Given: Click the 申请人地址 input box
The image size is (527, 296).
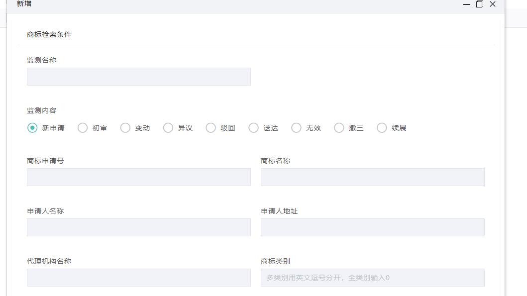Looking at the screenshot, I should (x=372, y=227).
